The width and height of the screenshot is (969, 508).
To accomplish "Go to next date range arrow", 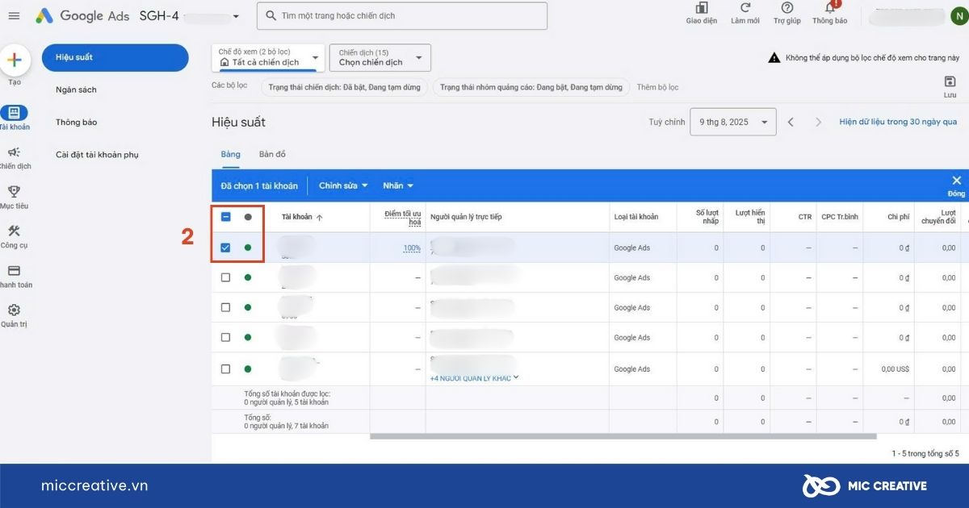I will pyautogui.click(x=818, y=122).
